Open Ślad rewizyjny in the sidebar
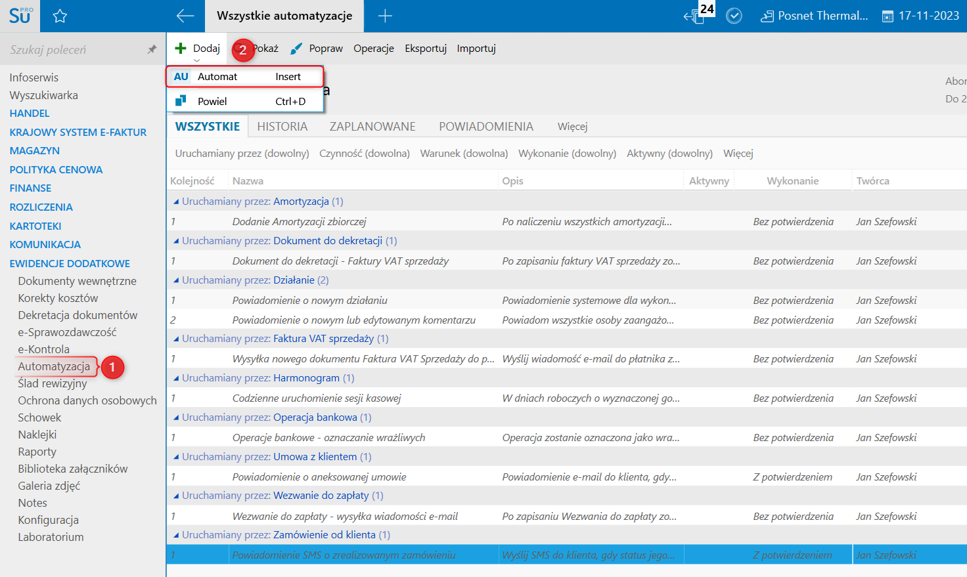Viewport: 967px width, 577px height. click(x=53, y=383)
